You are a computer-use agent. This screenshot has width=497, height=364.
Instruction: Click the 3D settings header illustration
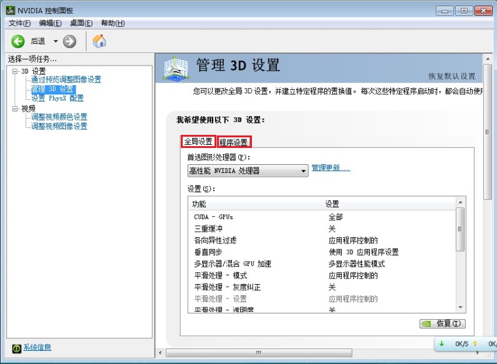176,67
